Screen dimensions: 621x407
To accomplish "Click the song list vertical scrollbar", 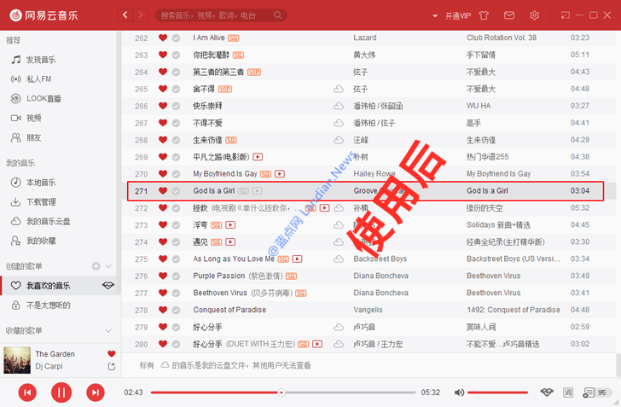I will pos(618,364).
